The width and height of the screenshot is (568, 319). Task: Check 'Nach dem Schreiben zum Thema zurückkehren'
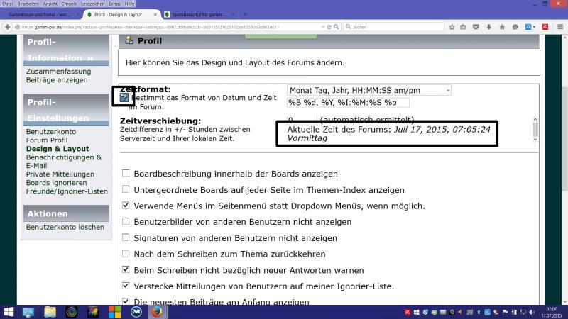pos(126,254)
